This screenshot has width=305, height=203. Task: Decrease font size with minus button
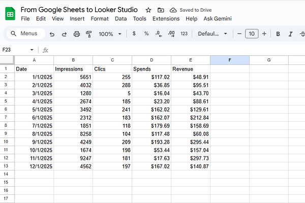(x=239, y=34)
